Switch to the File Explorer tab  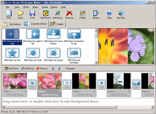click(12, 24)
